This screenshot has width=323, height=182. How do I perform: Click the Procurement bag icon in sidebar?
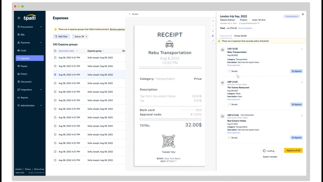(19, 27)
